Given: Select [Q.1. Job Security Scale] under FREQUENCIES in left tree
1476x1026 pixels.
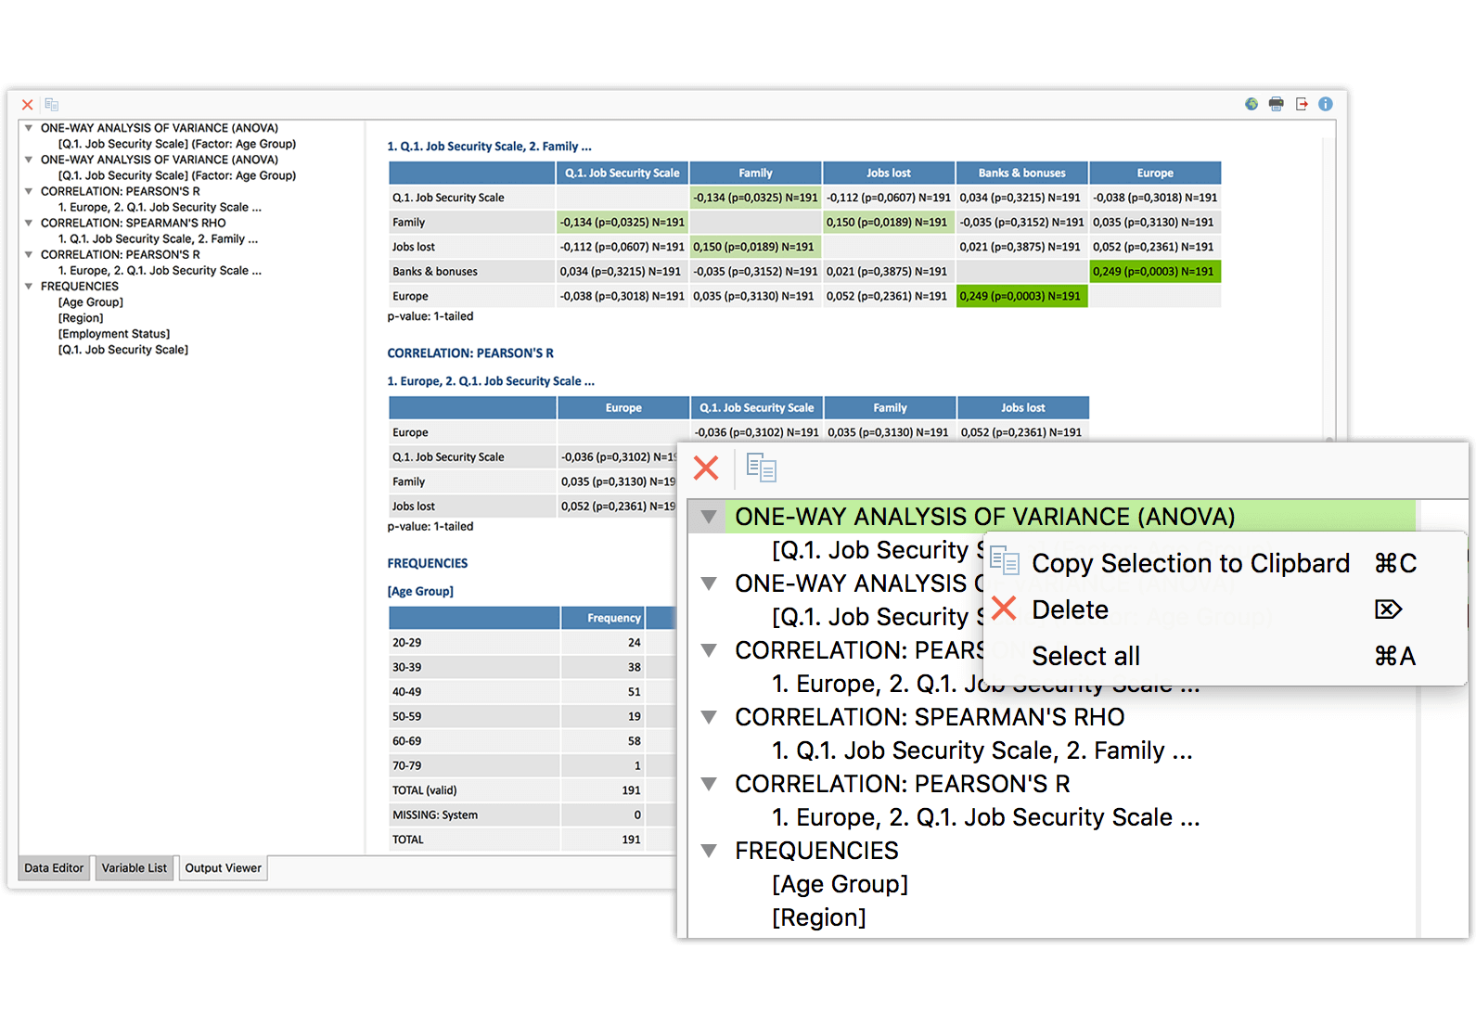Looking at the screenshot, I should coord(123,350).
